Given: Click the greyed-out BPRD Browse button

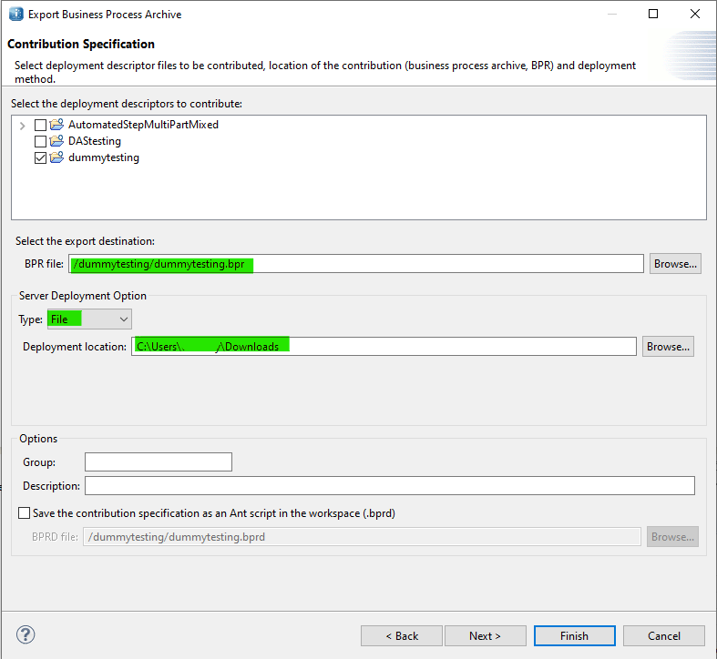Looking at the screenshot, I should click(672, 536).
